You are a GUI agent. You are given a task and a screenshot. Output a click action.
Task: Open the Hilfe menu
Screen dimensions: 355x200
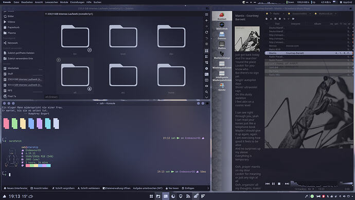88,2
